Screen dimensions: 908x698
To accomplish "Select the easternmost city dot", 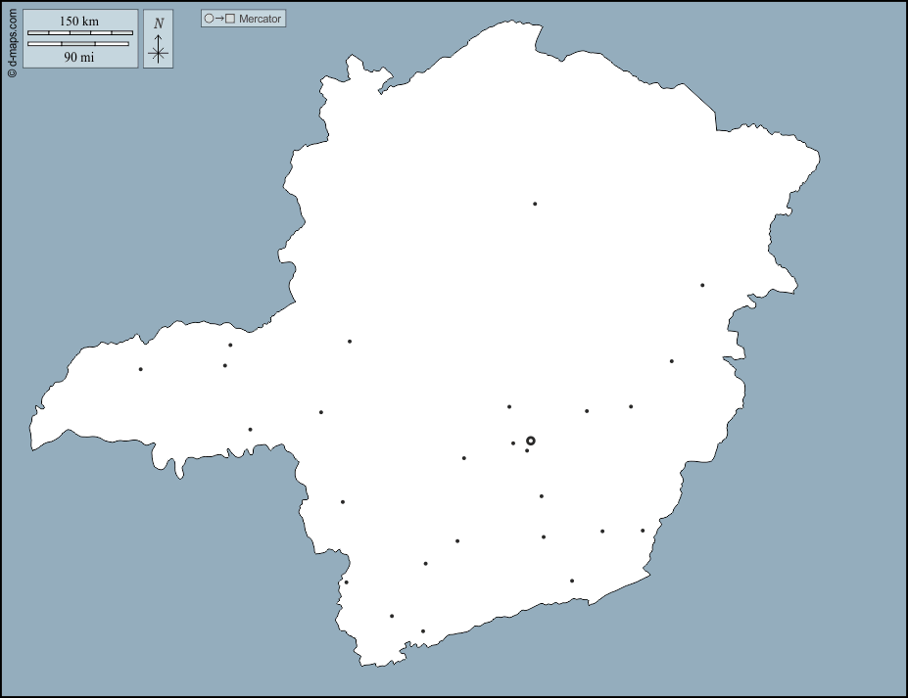I will 702,285.
